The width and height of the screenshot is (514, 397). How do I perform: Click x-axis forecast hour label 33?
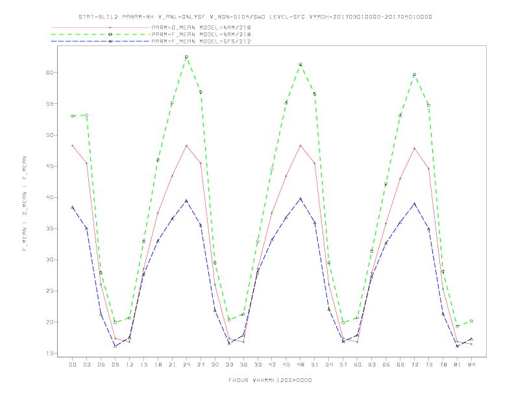[x=229, y=365]
